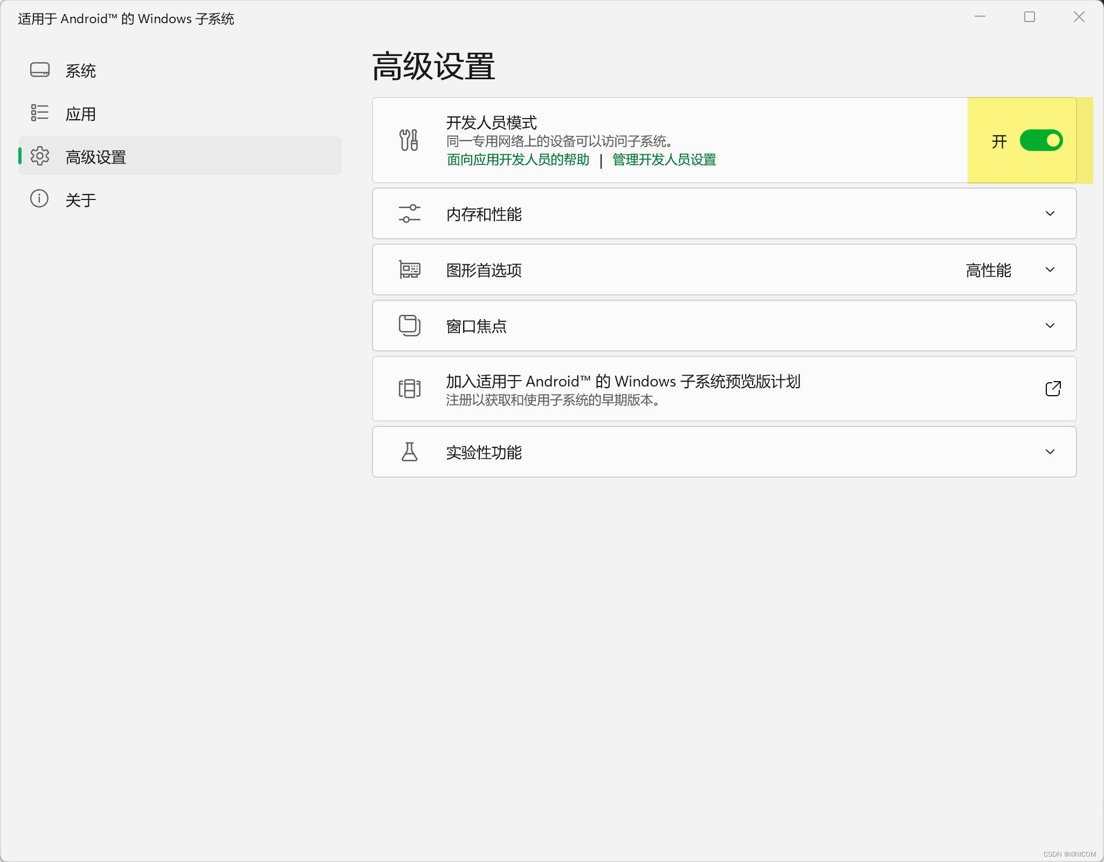Open 管理开发人员设置 link
The height and width of the screenshot is (862, 1104).
coord(664,160)
